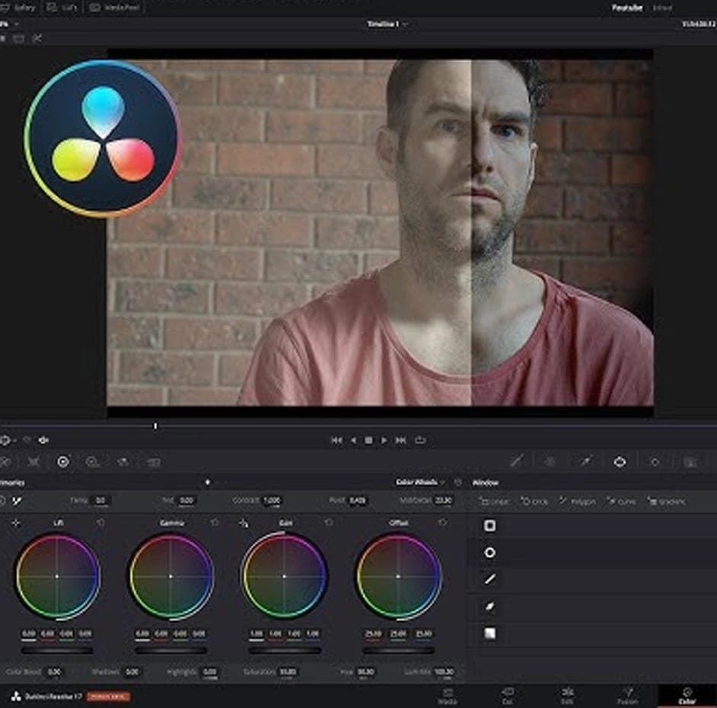Open the Color Match palette icon
717x708 pixels.
(33, 462)
